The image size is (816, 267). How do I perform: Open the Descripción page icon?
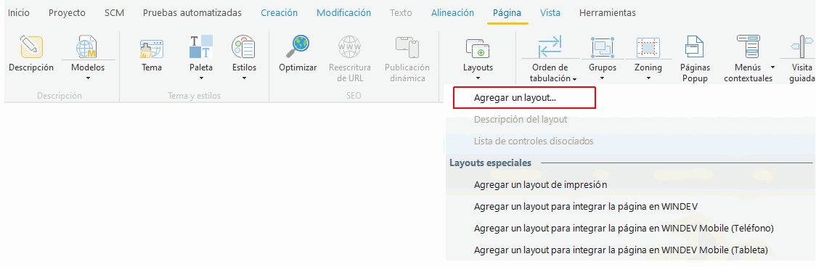tap(31, 47)
